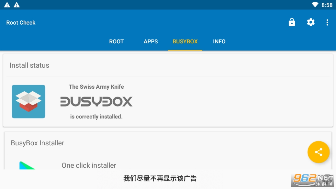Tap the second warning triangle in status bar
Viewport: 336px width, 189px height.
point(17,5)
